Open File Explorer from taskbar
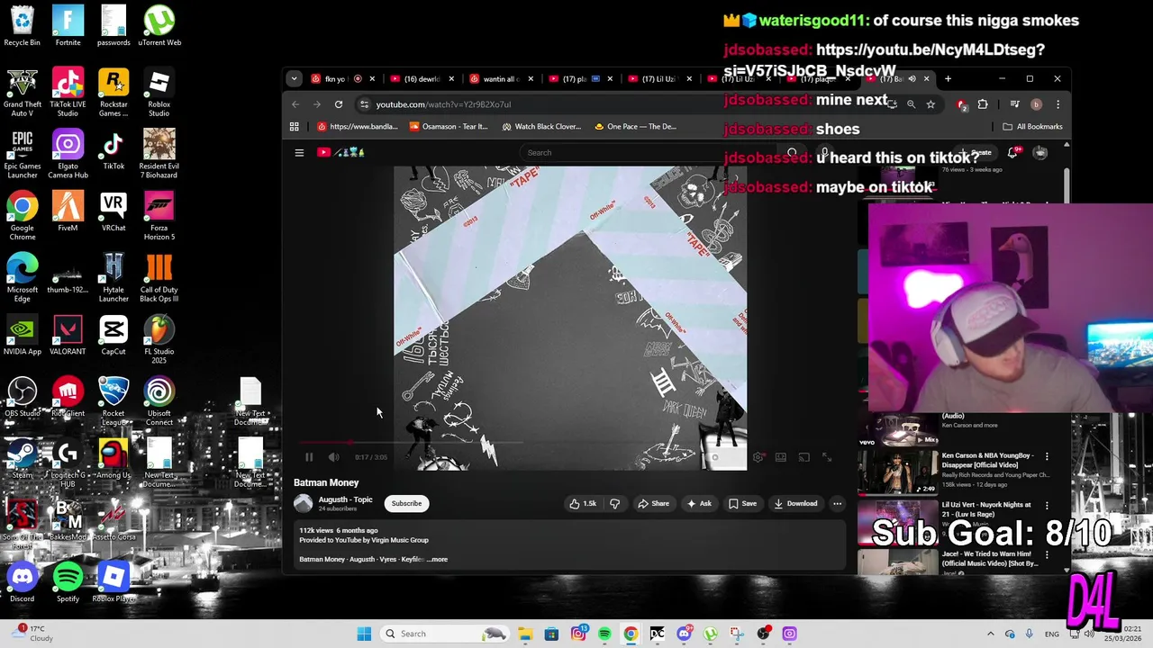This screenshot has width=1153, height=648. [525, 634]
